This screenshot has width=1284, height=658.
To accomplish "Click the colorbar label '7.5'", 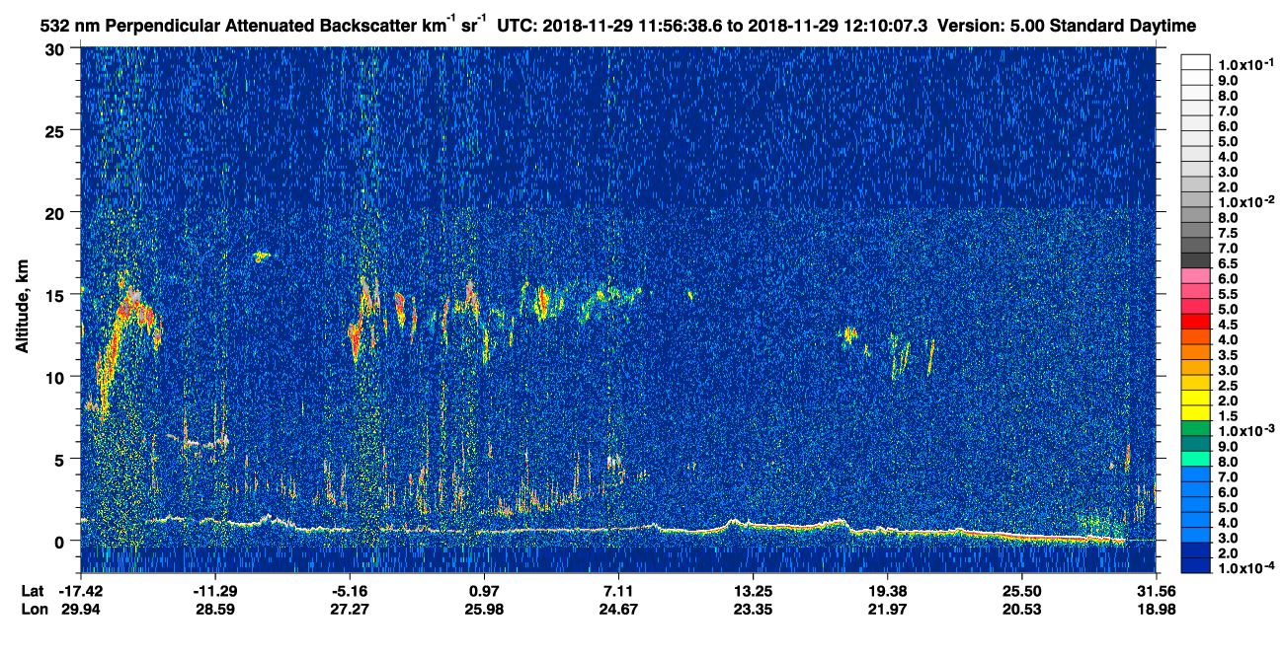I will click(1228, 233).
